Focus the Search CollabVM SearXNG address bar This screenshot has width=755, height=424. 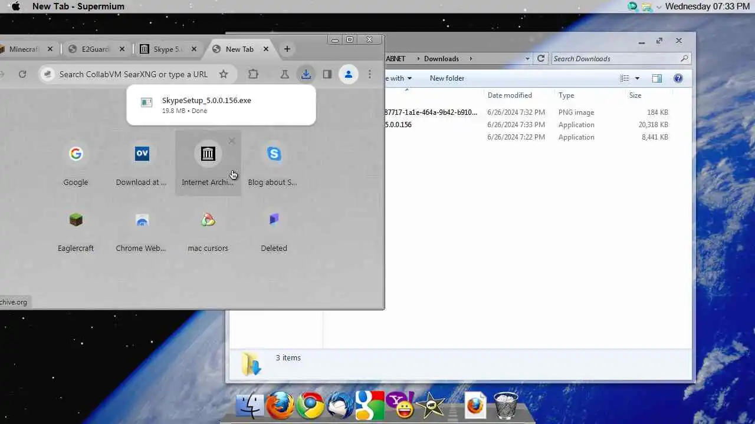coord(133,74)
